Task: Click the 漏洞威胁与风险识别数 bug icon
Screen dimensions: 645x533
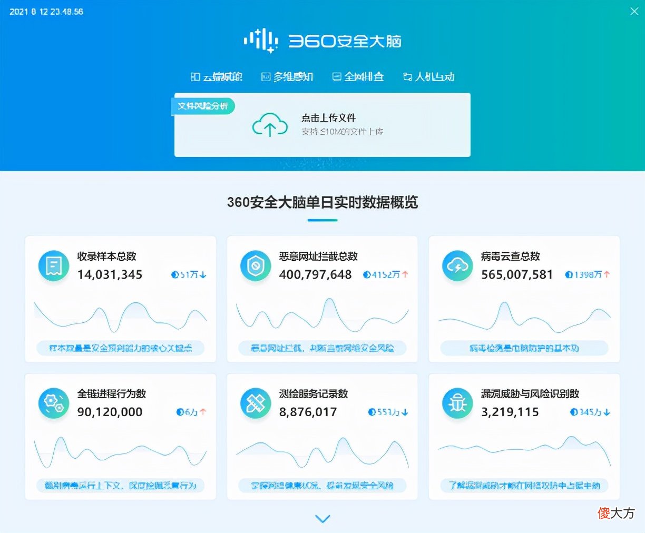Action: [457, 403]
